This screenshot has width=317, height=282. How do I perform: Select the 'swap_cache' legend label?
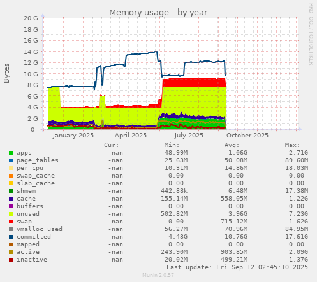[36, 176]
